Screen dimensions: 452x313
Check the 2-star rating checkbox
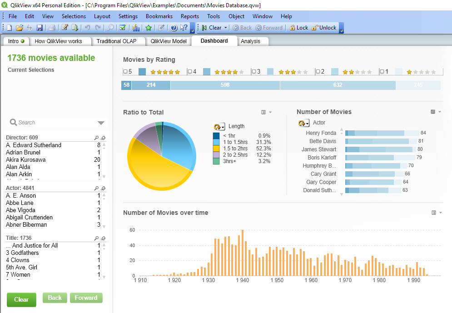coord(318,71)
